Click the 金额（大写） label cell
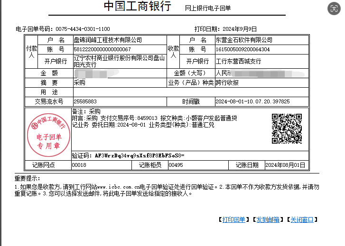The width and height of the screenshot is (345, 246). [x=191, y=73]
